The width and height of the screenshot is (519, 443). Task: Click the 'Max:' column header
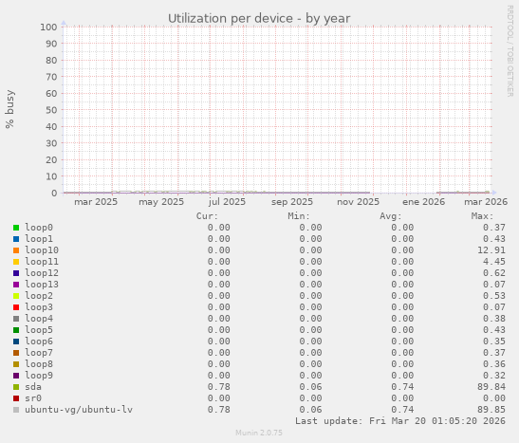(482, 216)
